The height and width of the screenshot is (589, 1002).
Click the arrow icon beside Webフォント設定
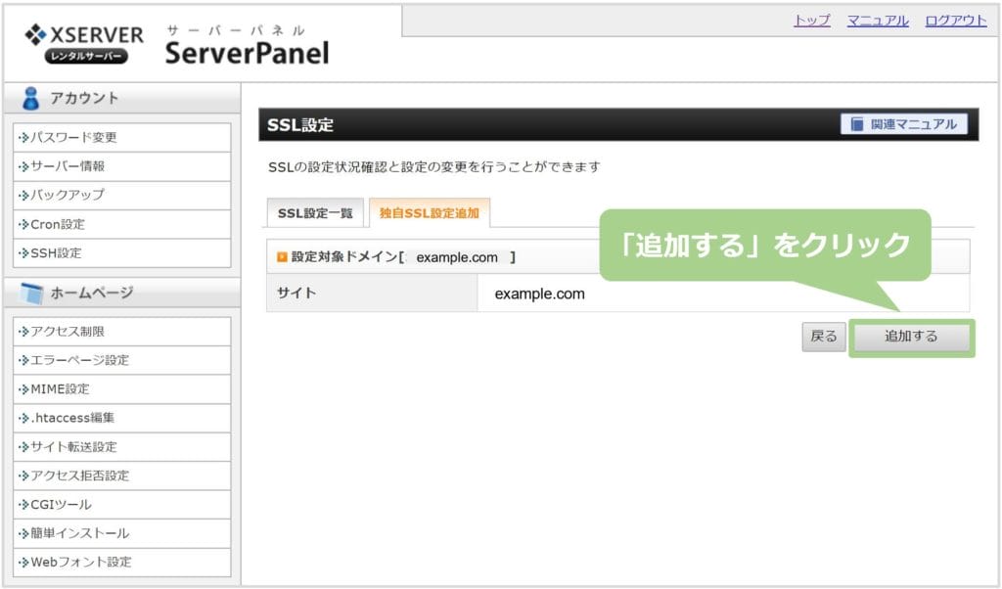pyautogui.click(x=23, y=563)
